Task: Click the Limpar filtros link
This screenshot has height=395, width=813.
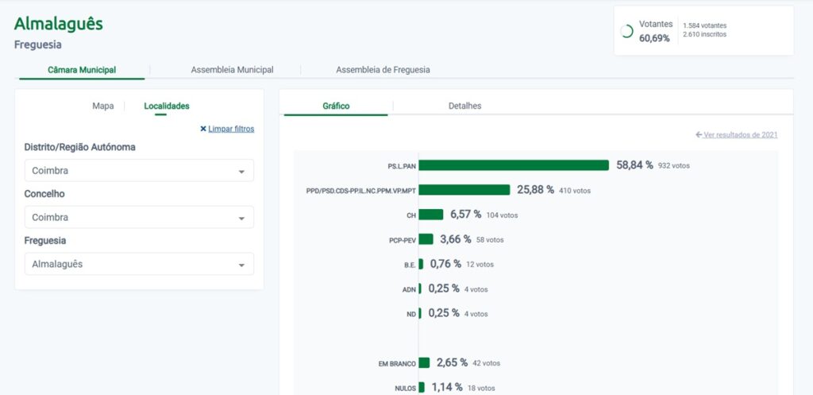Action: pyautogui.click(x=231, y=129)
